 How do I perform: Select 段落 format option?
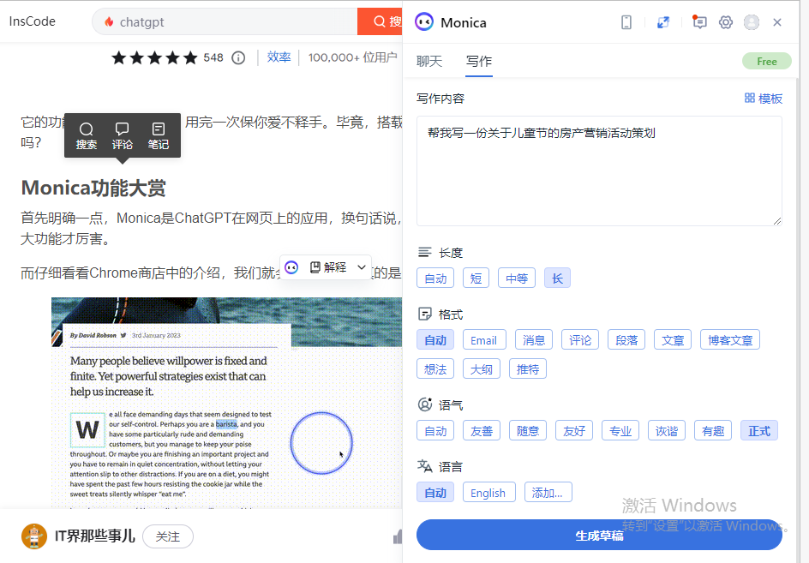coord(626,340)
